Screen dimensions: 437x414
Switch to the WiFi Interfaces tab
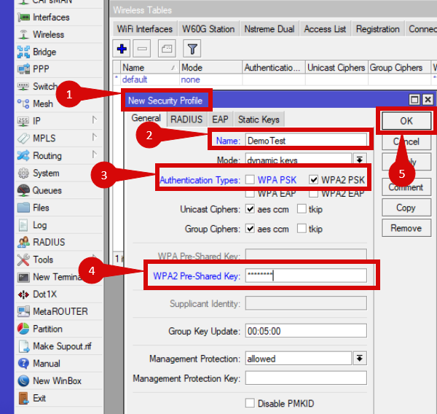coord(145,29)
